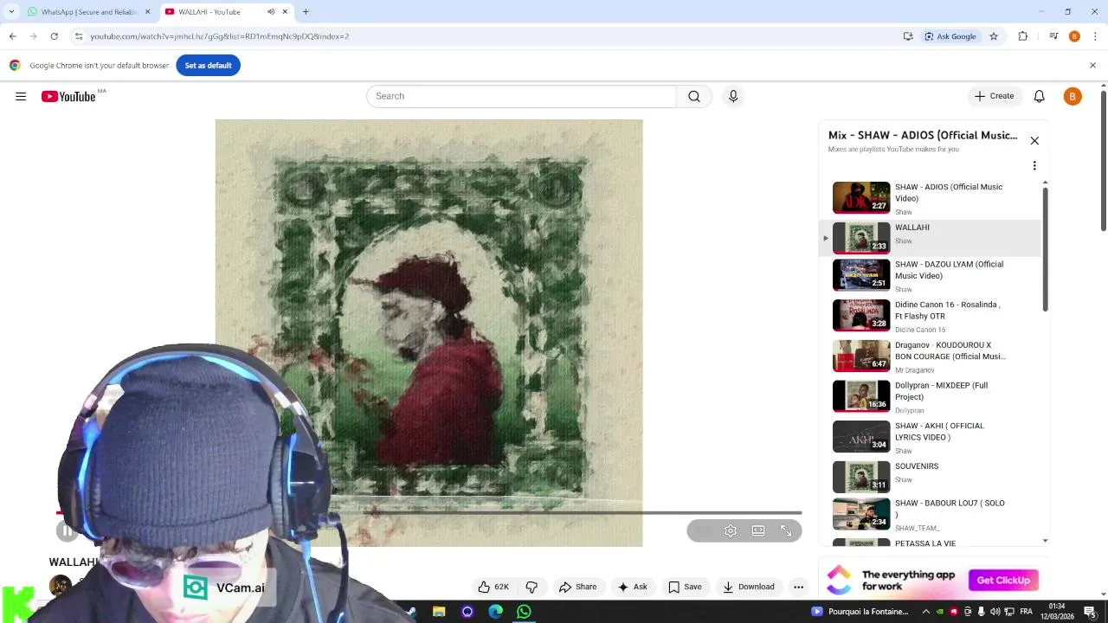Open the Chrome three-dot menu
The height and width of the screenshot is (623, 1108).
1095,36
